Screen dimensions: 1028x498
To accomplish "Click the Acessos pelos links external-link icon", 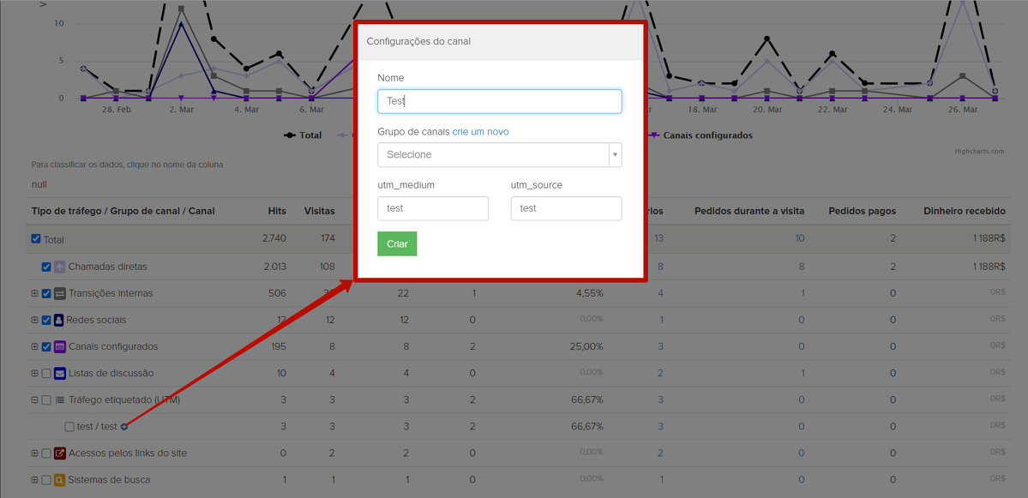I will [60, 453].
